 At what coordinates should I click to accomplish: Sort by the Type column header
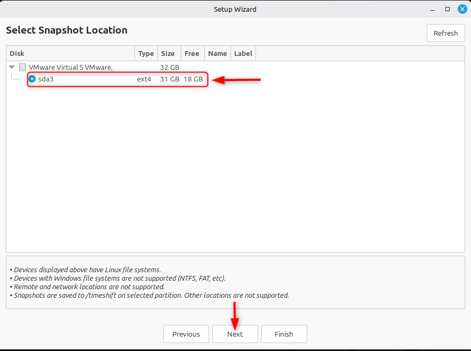pyautogui.click(x=146, y=53)
